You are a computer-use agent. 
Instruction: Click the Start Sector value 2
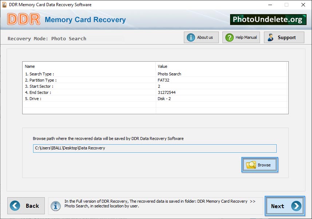(x=159, y=86)
